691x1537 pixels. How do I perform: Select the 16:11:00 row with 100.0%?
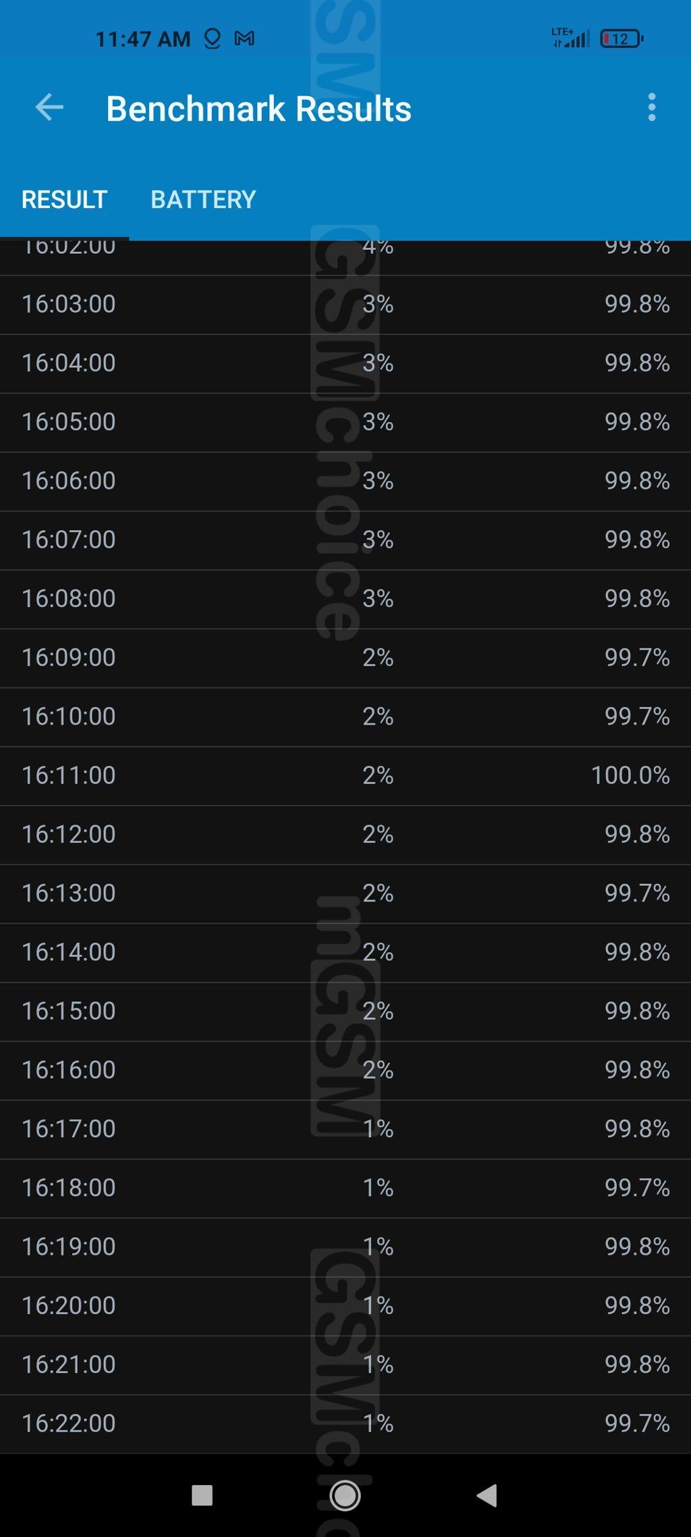point(345,775)
